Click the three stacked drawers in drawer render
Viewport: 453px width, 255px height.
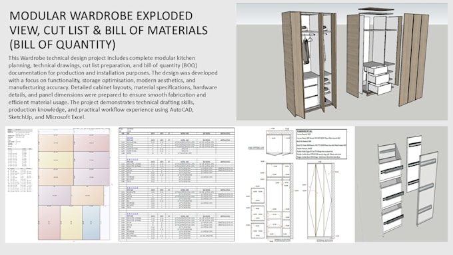(x=390, y=188)
